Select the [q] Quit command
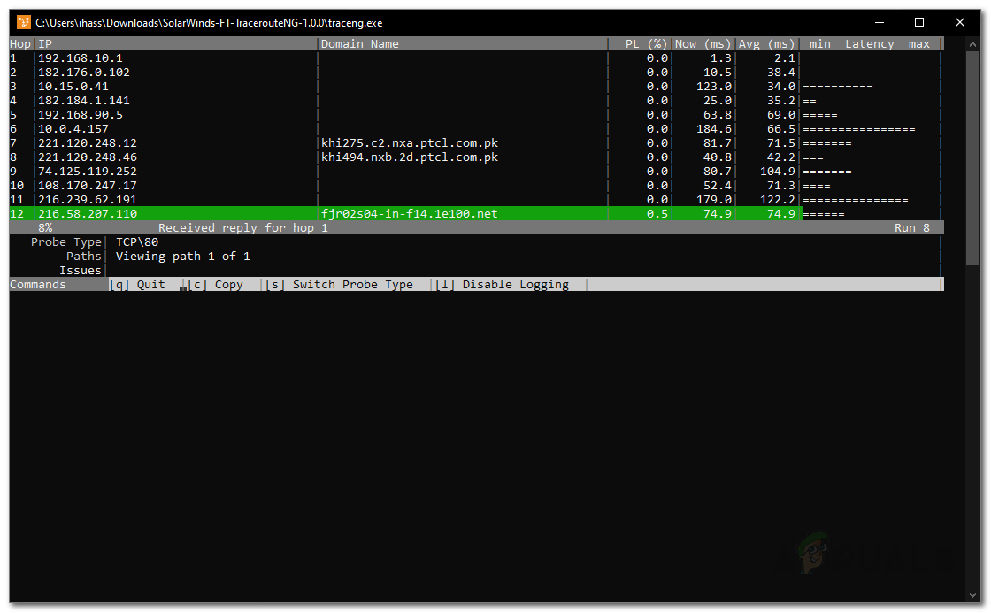991x613 pixels. click(x=137, y=284)
